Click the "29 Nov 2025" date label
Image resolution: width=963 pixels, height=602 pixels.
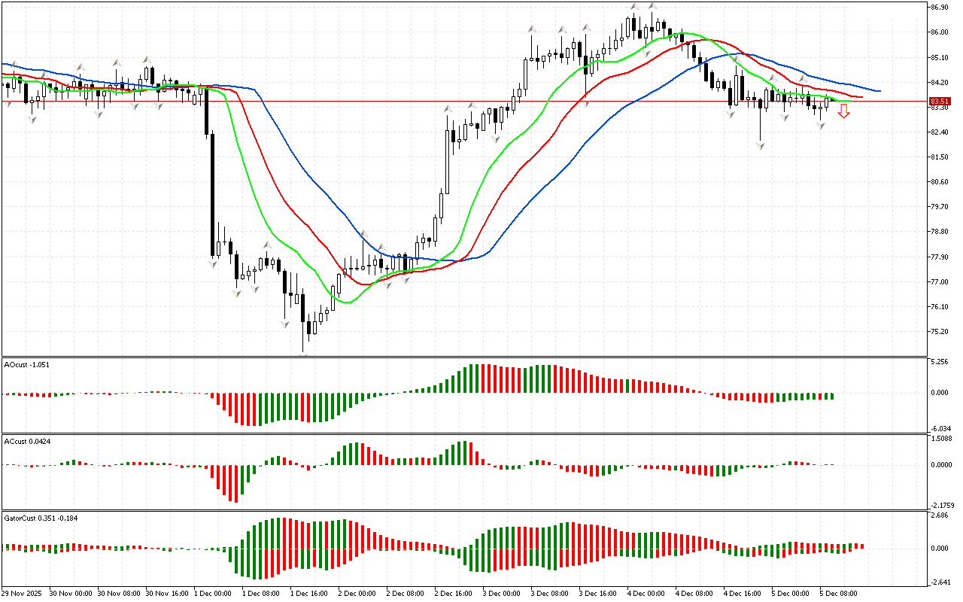click(x=24, y=593)
